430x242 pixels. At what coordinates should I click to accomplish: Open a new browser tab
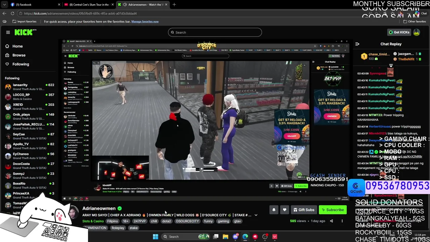pos(174,5)
